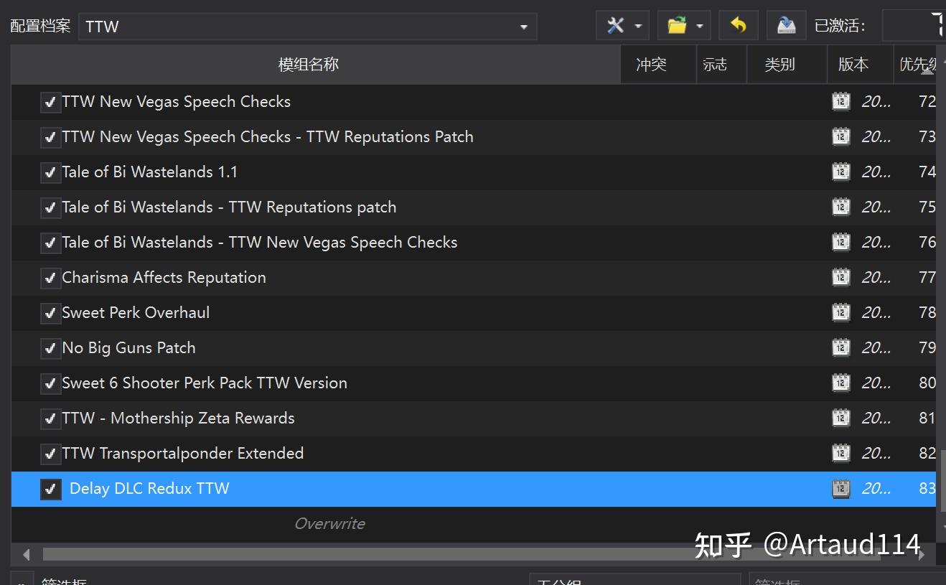
Task: Uncheck the Sweet Perk Overhaul mod
Action: coord(49,312)
